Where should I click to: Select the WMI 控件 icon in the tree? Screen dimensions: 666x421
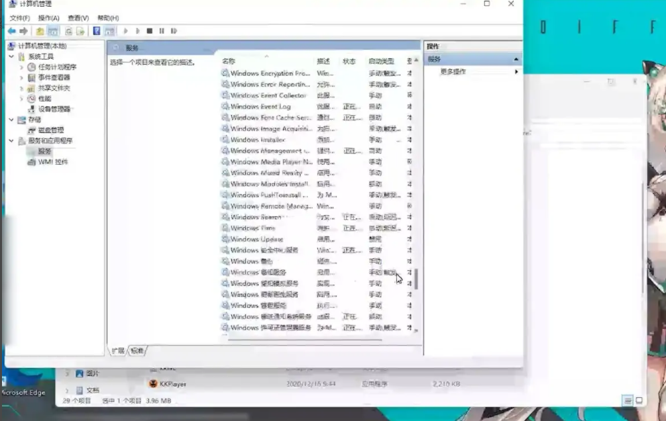31,162
